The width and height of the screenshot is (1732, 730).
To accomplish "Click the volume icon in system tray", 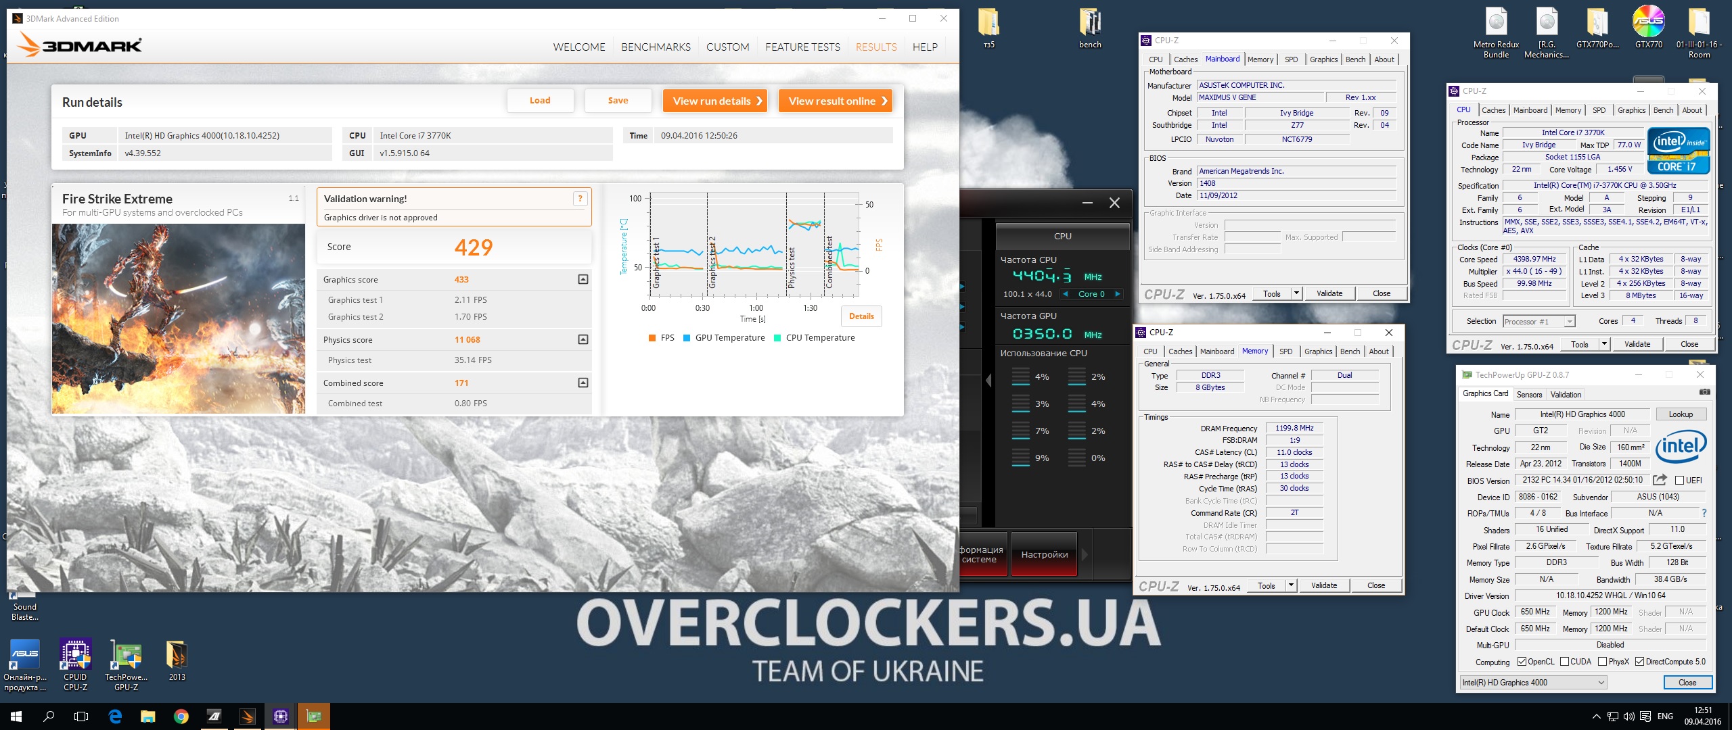I will click(x=1628, y=716).
